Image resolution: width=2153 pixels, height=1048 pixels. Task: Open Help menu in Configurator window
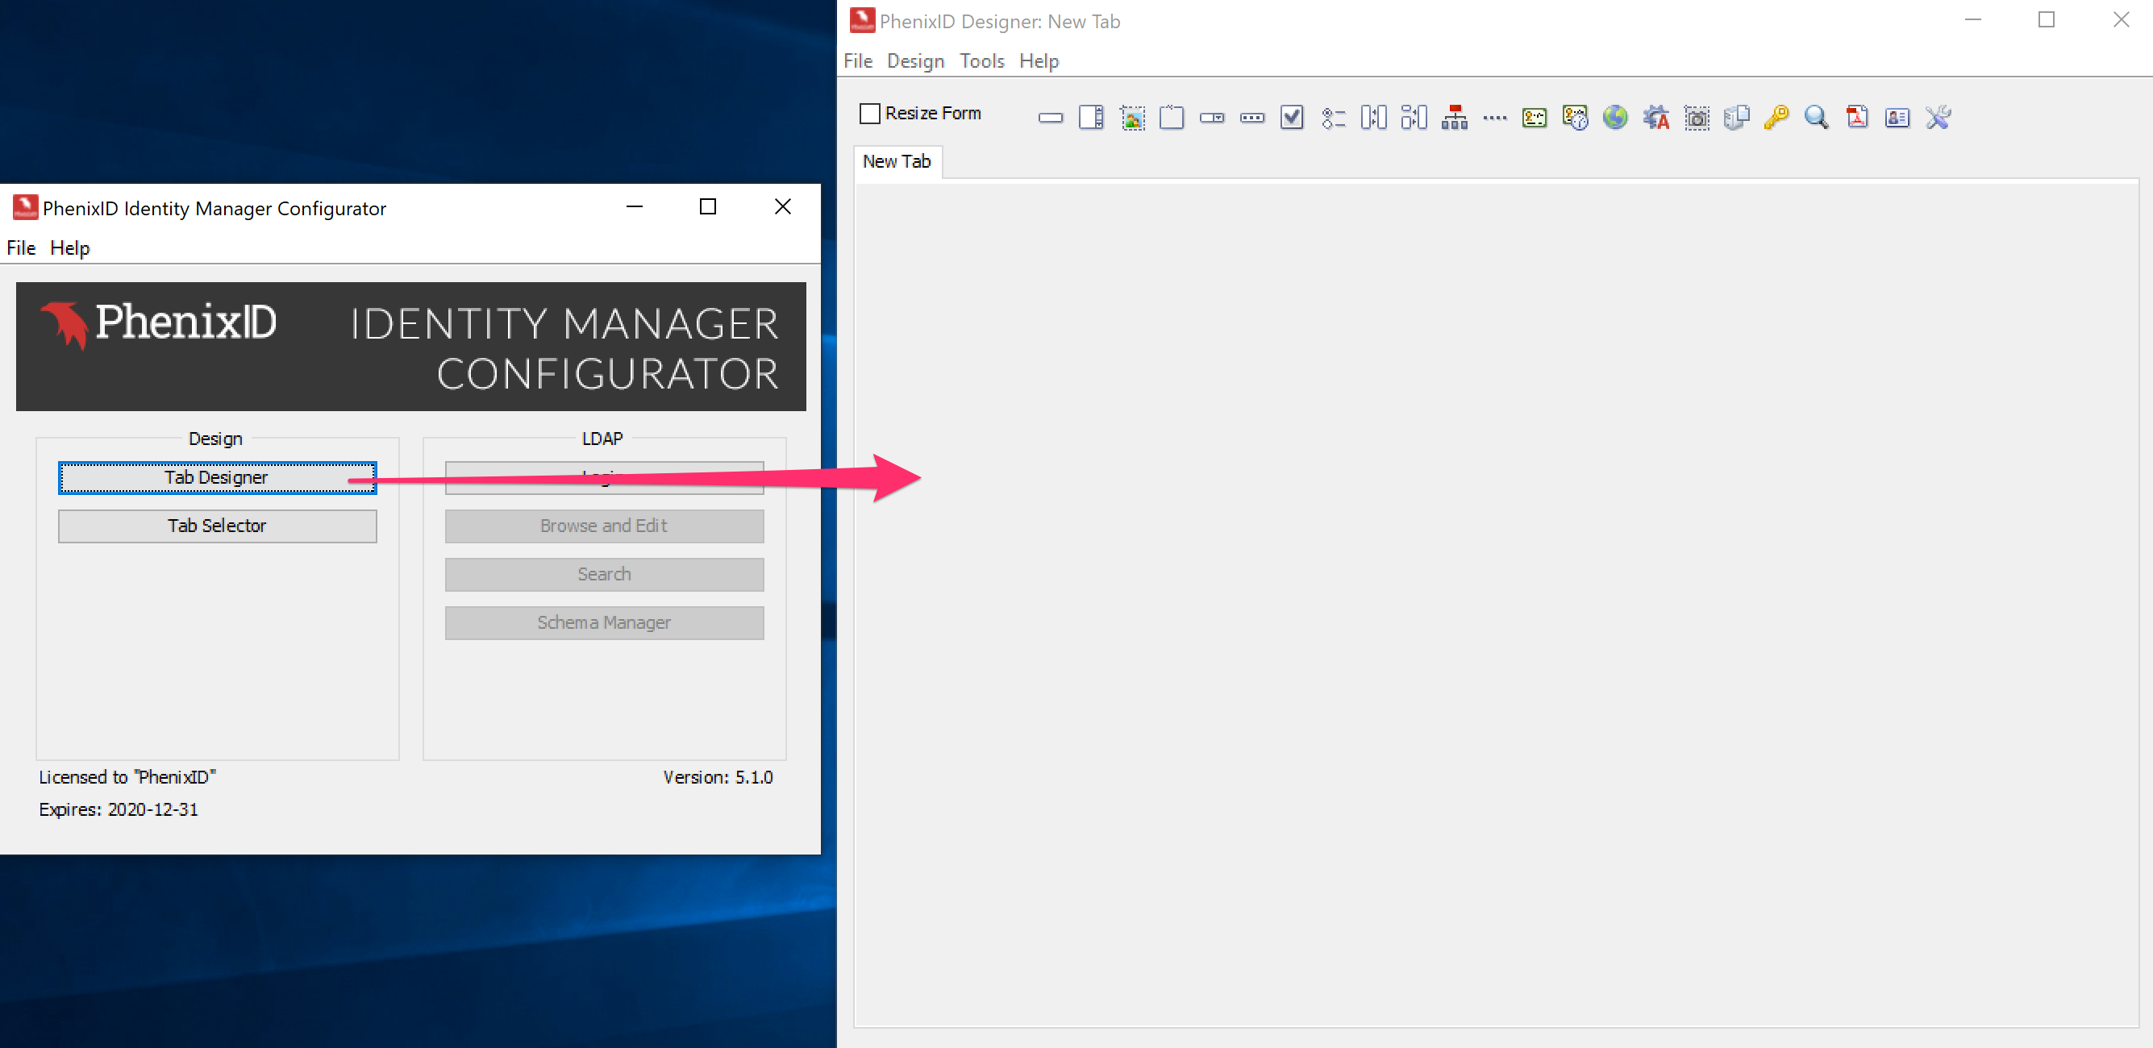pos(69,248)
